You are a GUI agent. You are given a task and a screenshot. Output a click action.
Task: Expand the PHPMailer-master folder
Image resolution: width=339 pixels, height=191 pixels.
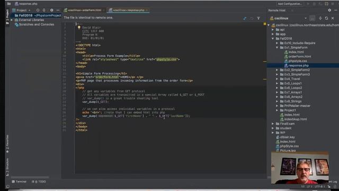pos(277,106)
